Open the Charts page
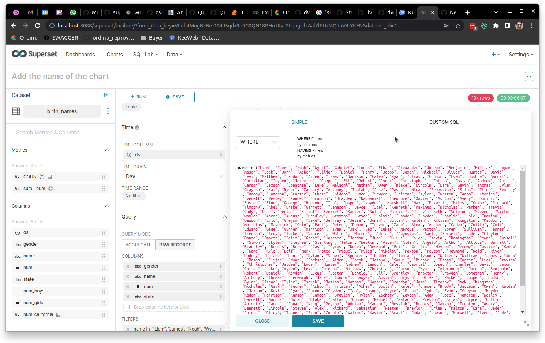The image size is (545, 343). point(115,54)
